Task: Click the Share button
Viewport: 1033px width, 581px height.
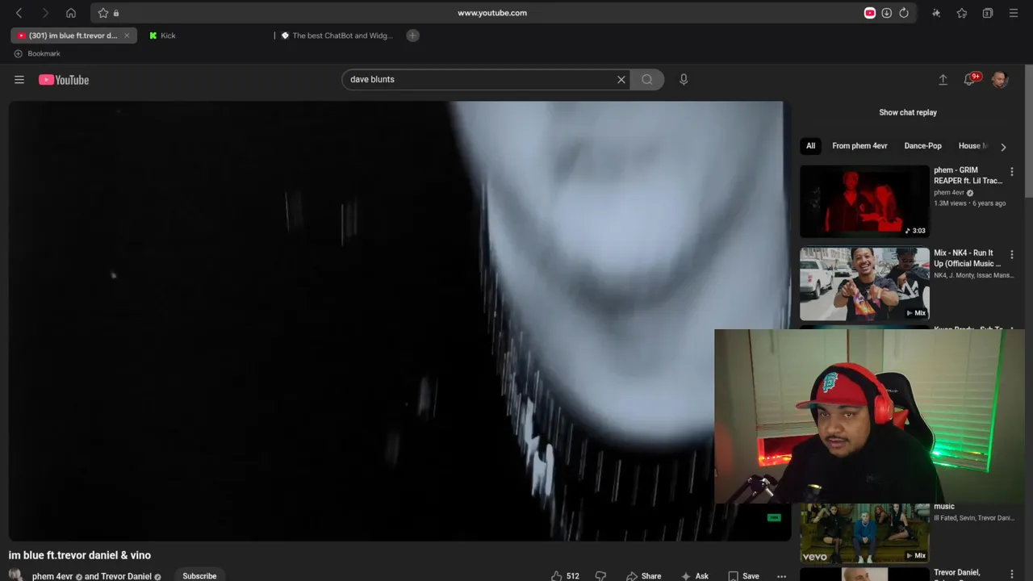Action: [644, 575]
